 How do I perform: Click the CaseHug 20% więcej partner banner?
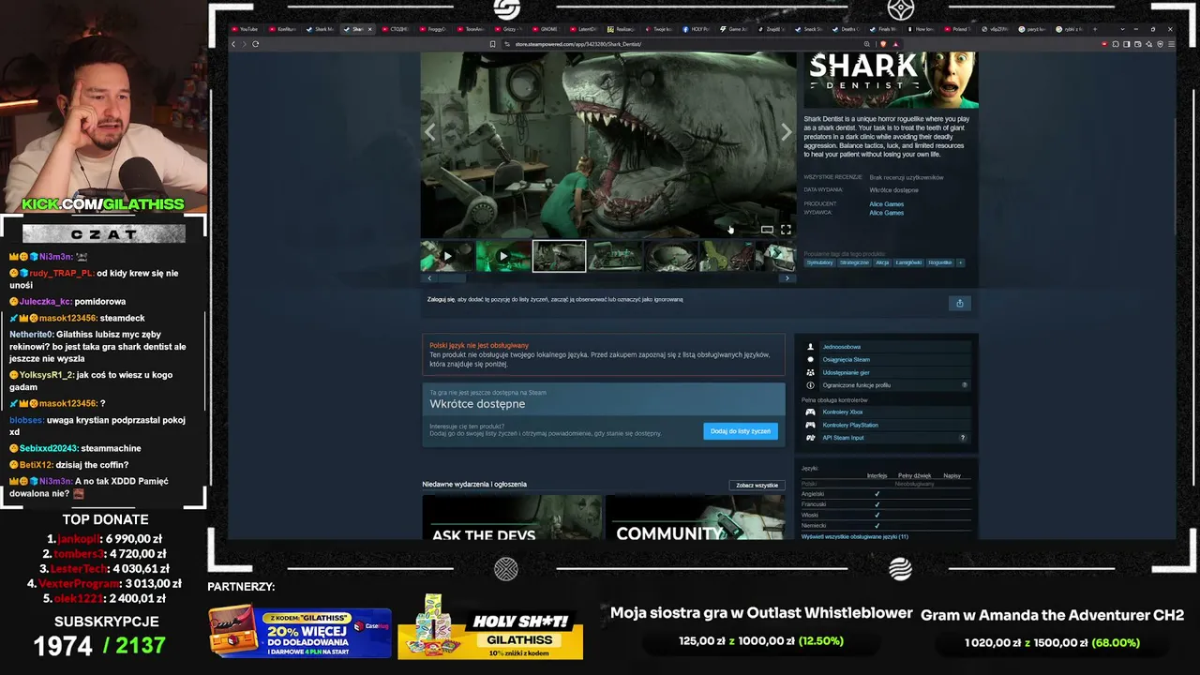click(300, 633)
